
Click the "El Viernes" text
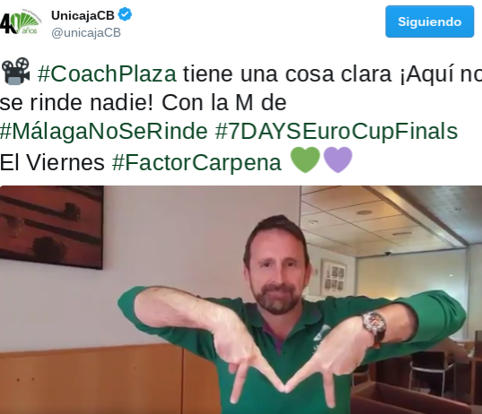[x=52, y=162]
